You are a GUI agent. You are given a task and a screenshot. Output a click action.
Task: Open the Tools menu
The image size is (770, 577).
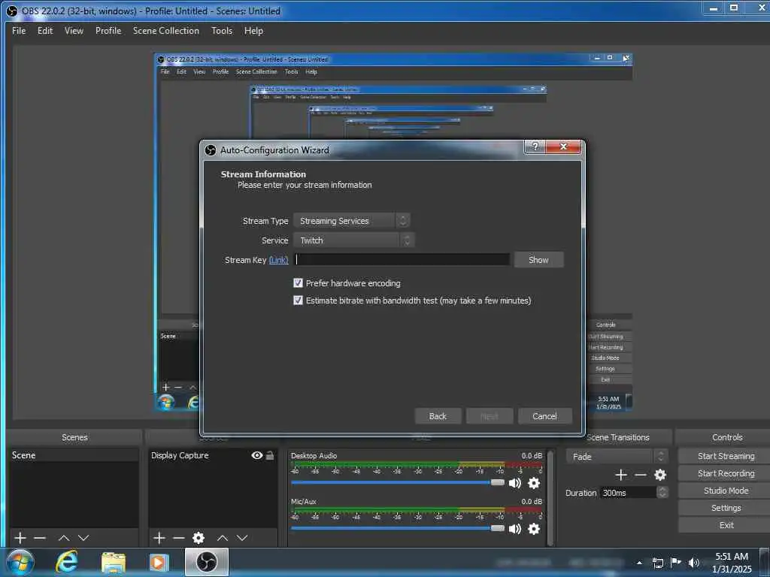[222, 30]
